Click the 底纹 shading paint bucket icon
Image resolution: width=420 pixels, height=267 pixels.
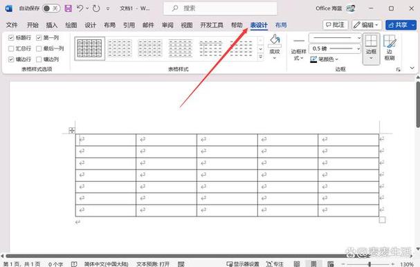click(275, 40)
